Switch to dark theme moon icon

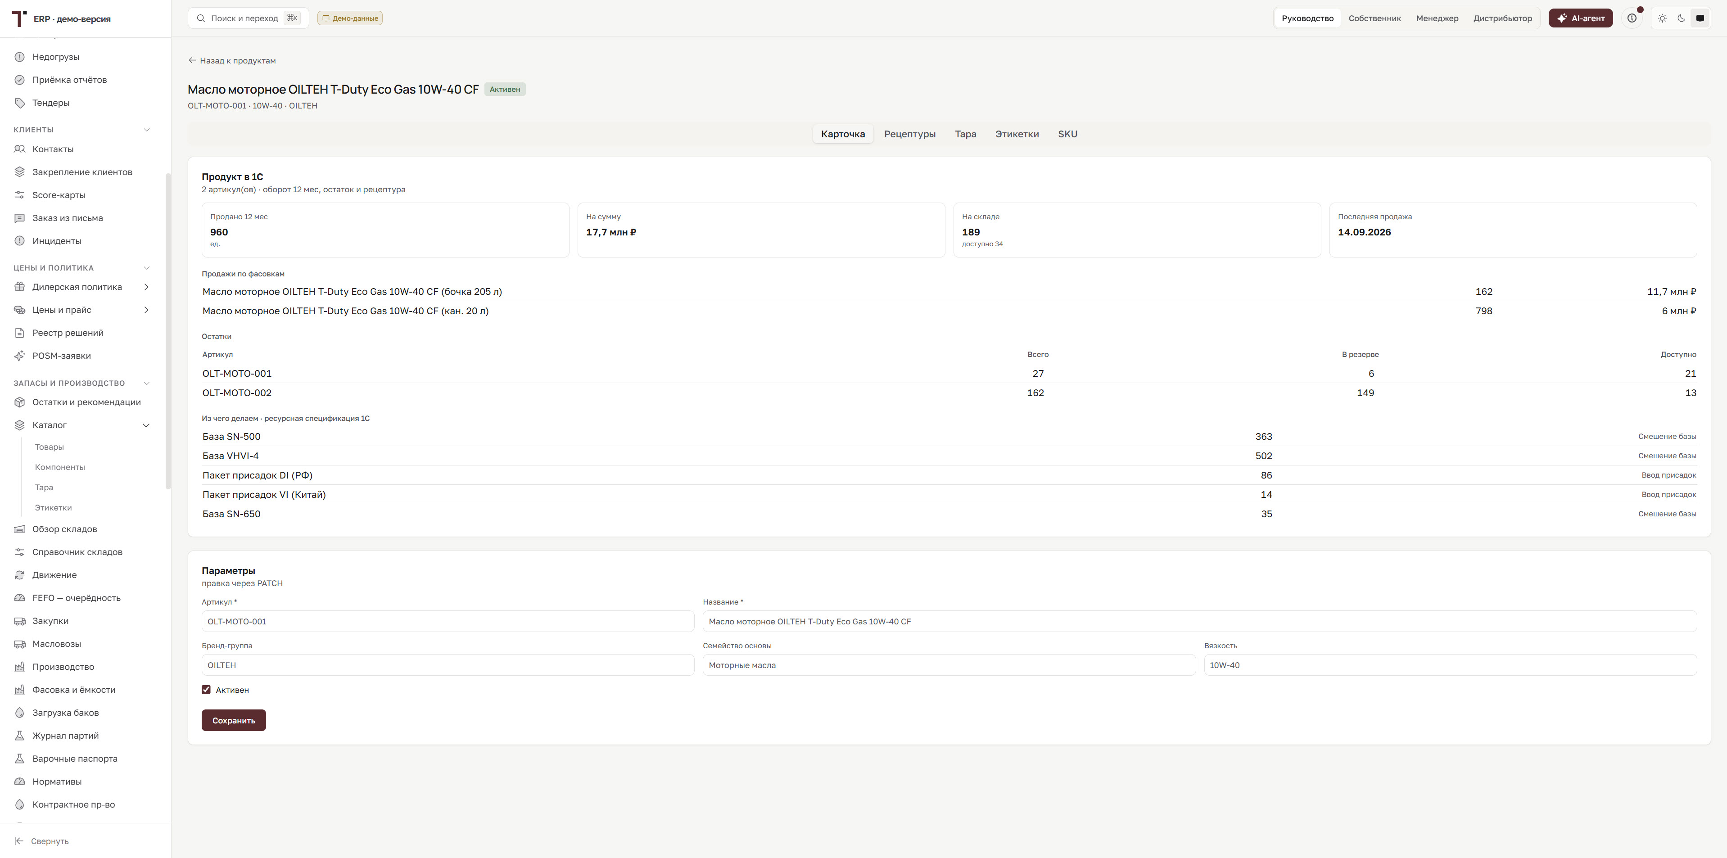(x=1681, y=18)
